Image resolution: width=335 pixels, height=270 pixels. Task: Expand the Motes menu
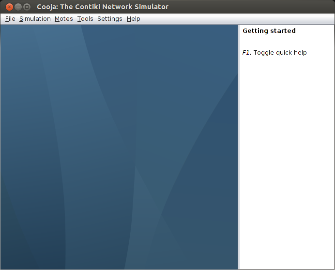tap(64, 19)
